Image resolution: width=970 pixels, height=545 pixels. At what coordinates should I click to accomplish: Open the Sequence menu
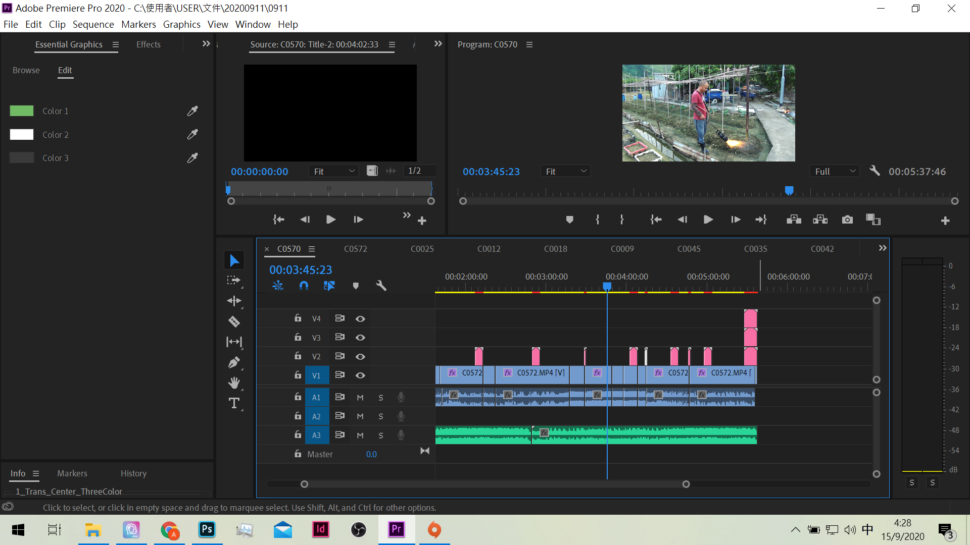pos(93,24)
